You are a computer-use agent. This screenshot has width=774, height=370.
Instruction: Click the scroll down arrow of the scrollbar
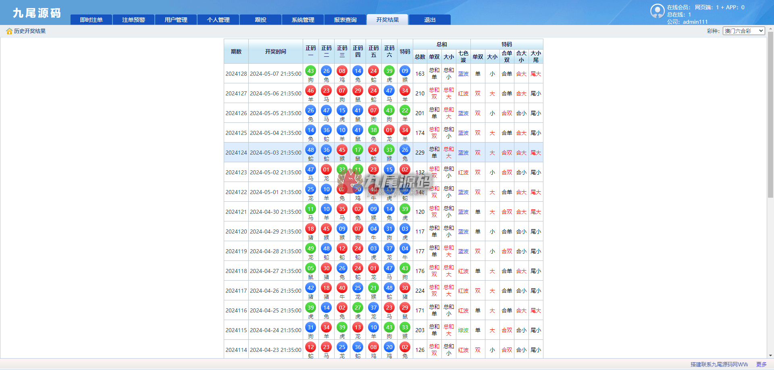pyautogui.click(x=770, y=356)
